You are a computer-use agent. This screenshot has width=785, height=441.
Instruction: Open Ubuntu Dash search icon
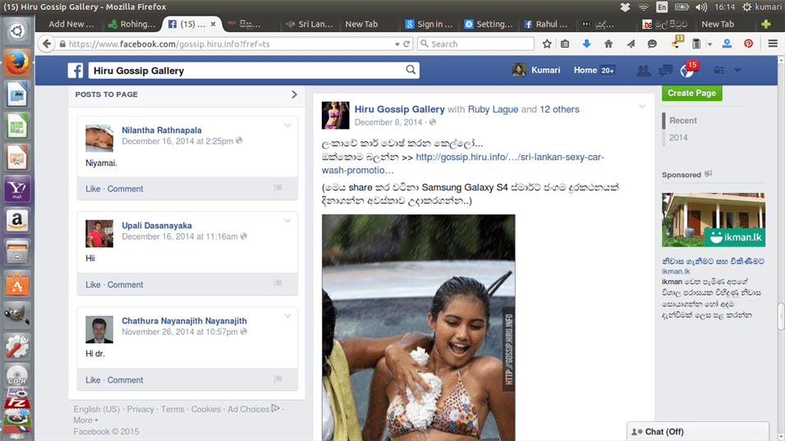(x=17, y=31)
